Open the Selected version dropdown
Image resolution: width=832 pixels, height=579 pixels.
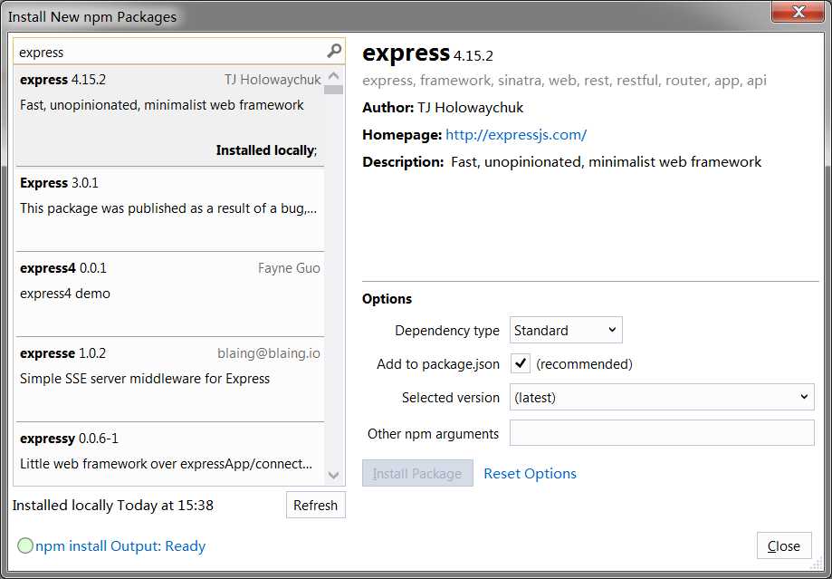pyautogui.click(x=662, y=398)
